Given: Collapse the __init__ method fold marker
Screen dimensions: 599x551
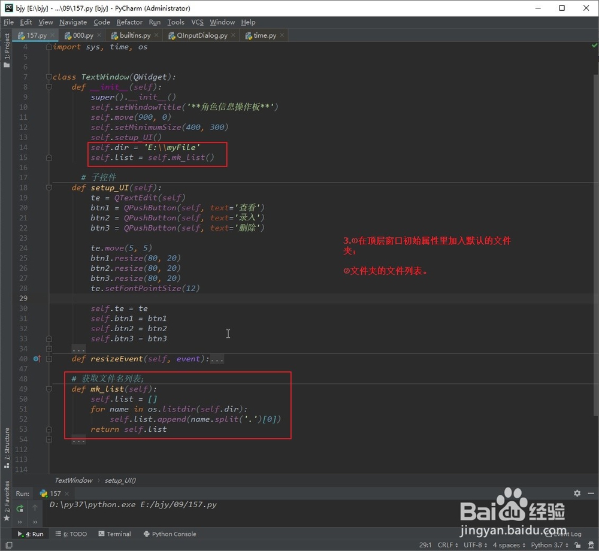Looking at the screenshot, I should (49, 87).
